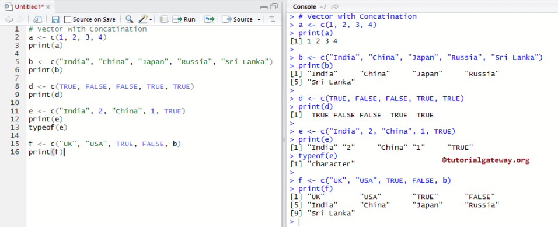The height and width of the screenshot is (227, 558).
Task: Switch to the Untitled1* tab
Action: [x=30, y=7]
